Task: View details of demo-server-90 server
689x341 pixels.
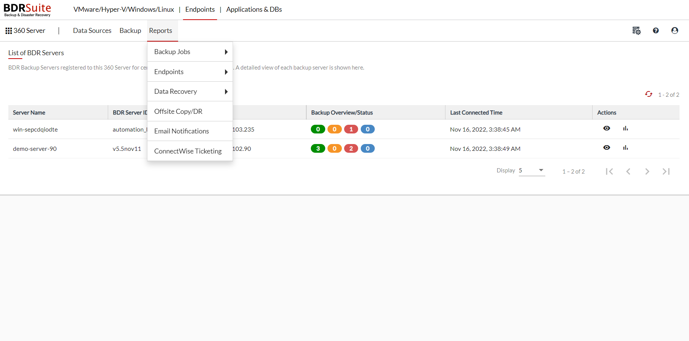Action: [x=607, y=147]
